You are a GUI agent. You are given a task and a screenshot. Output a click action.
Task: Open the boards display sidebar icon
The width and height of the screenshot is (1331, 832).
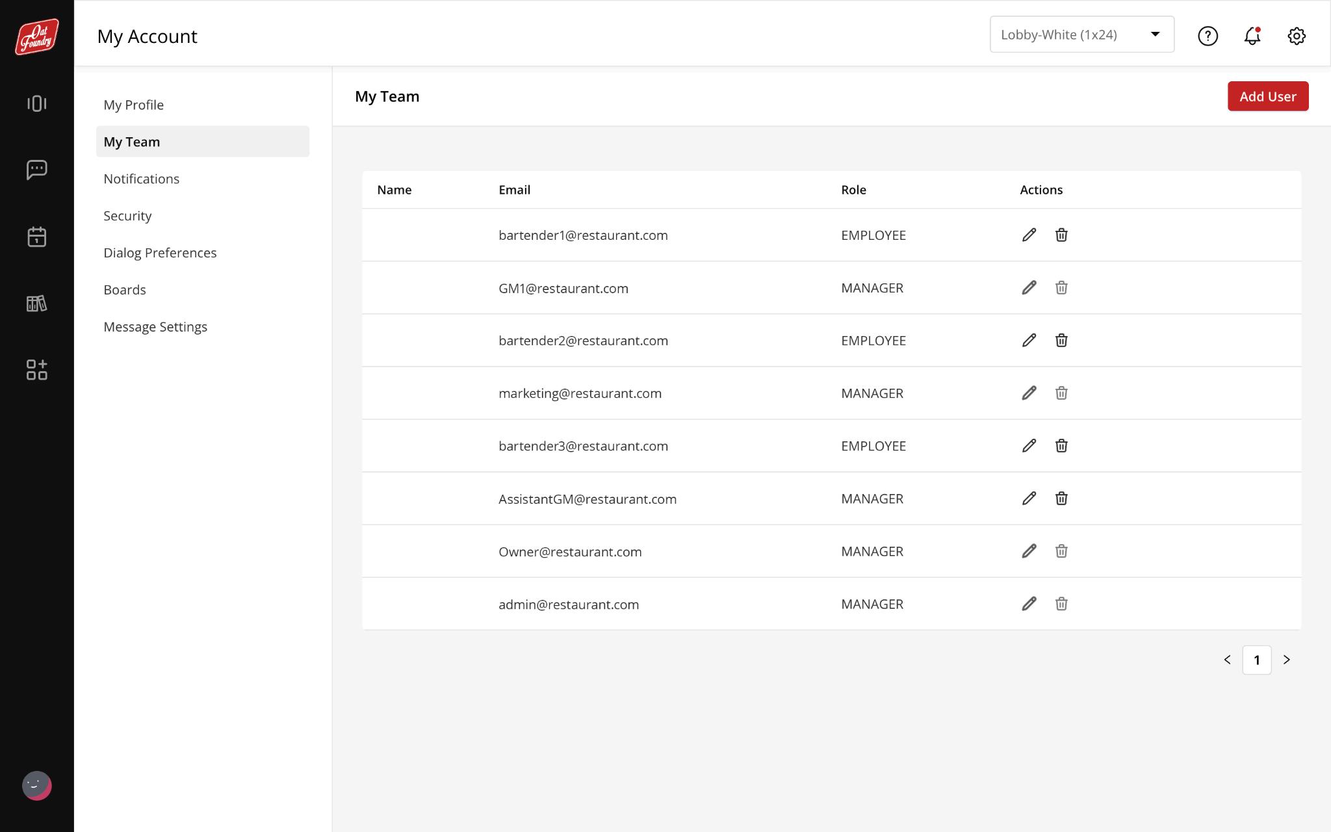tap(37, 104)
